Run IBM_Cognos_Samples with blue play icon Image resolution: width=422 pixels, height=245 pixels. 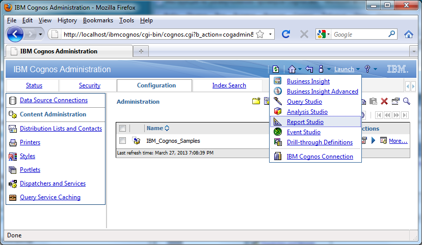(x=373, y=140)
